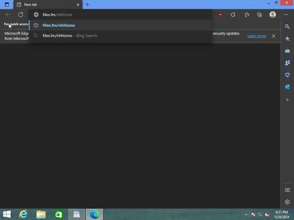This screenshot has height=220, width=294.
Task: Open the uBlock Origin extension icon
Action: tap(220, 14)
